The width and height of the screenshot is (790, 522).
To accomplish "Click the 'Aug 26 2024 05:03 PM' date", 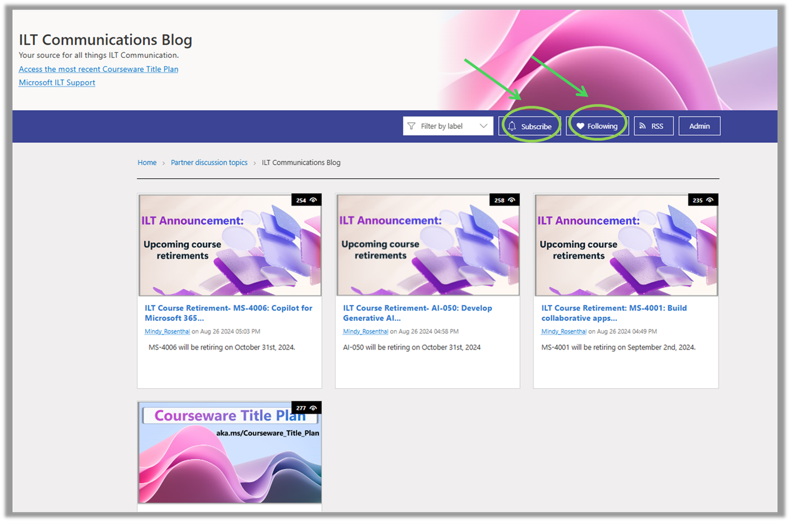I will [230, 331].
